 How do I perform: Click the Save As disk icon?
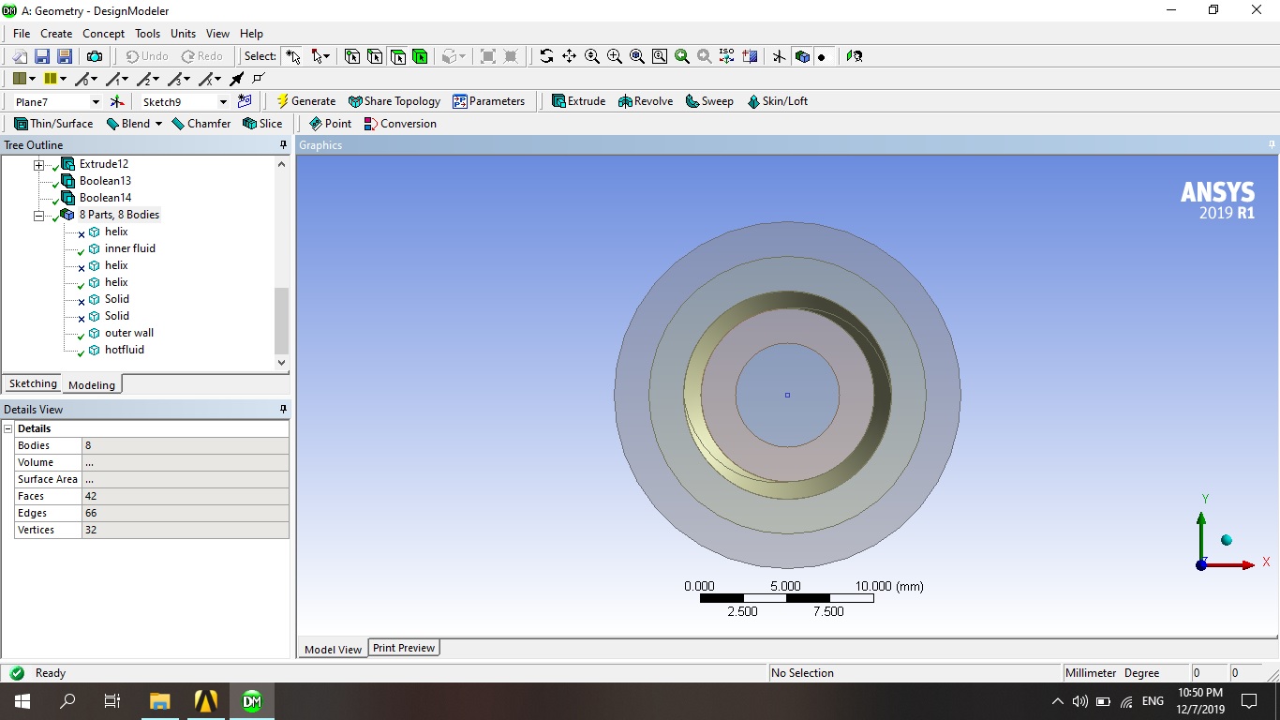(x=65, y=56)
